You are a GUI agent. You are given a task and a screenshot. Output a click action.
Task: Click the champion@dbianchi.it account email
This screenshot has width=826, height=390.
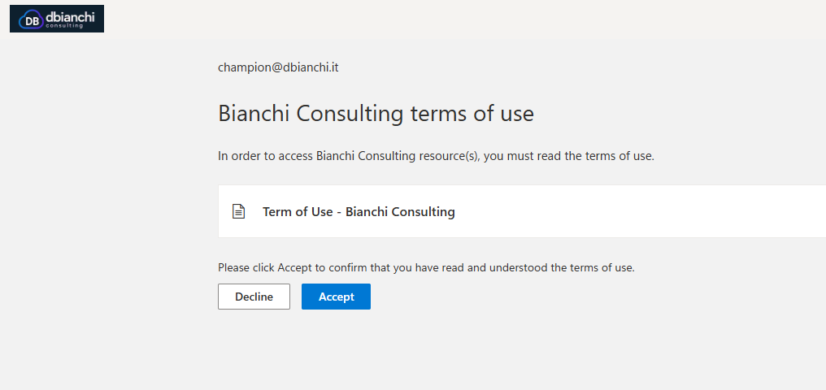click(278, 67)
